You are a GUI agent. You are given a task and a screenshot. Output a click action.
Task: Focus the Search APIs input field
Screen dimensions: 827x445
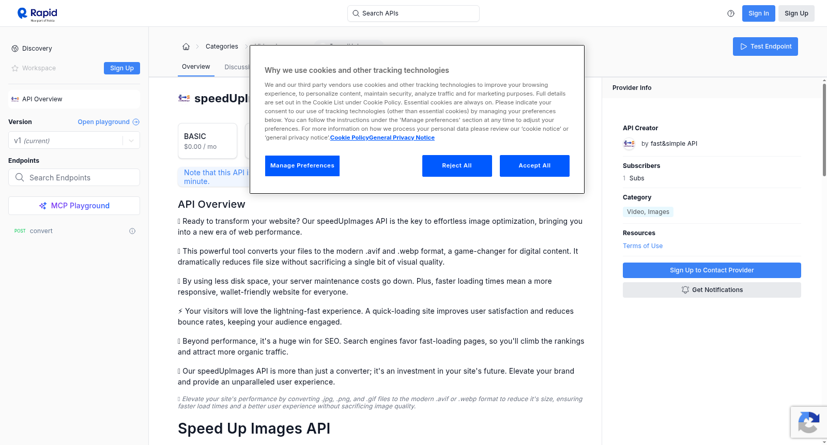pyautogui.click(x=413, y=13)
